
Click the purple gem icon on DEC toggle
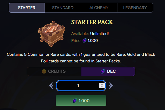[x=103, y=71]
